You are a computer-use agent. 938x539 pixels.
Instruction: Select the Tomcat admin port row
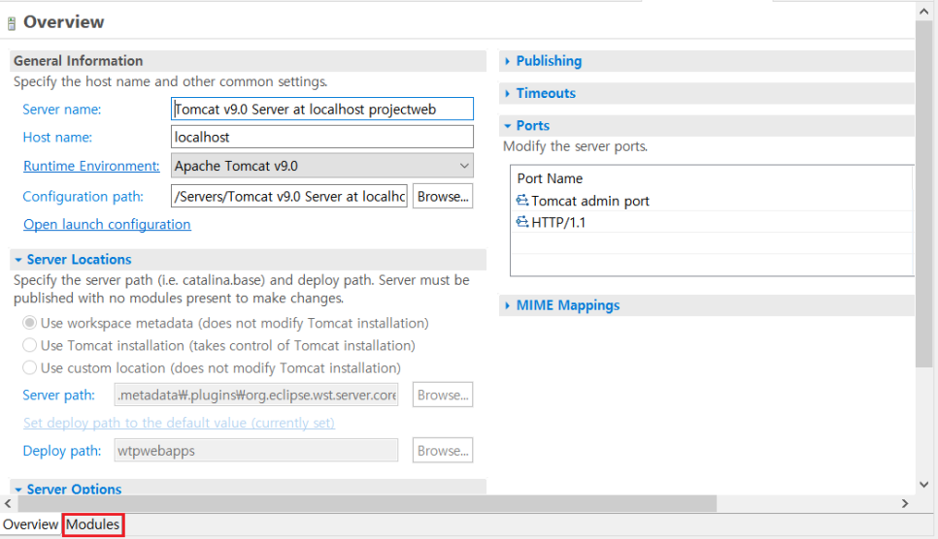(x=712, y=201)
